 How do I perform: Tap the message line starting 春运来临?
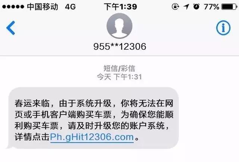(94, 103)
